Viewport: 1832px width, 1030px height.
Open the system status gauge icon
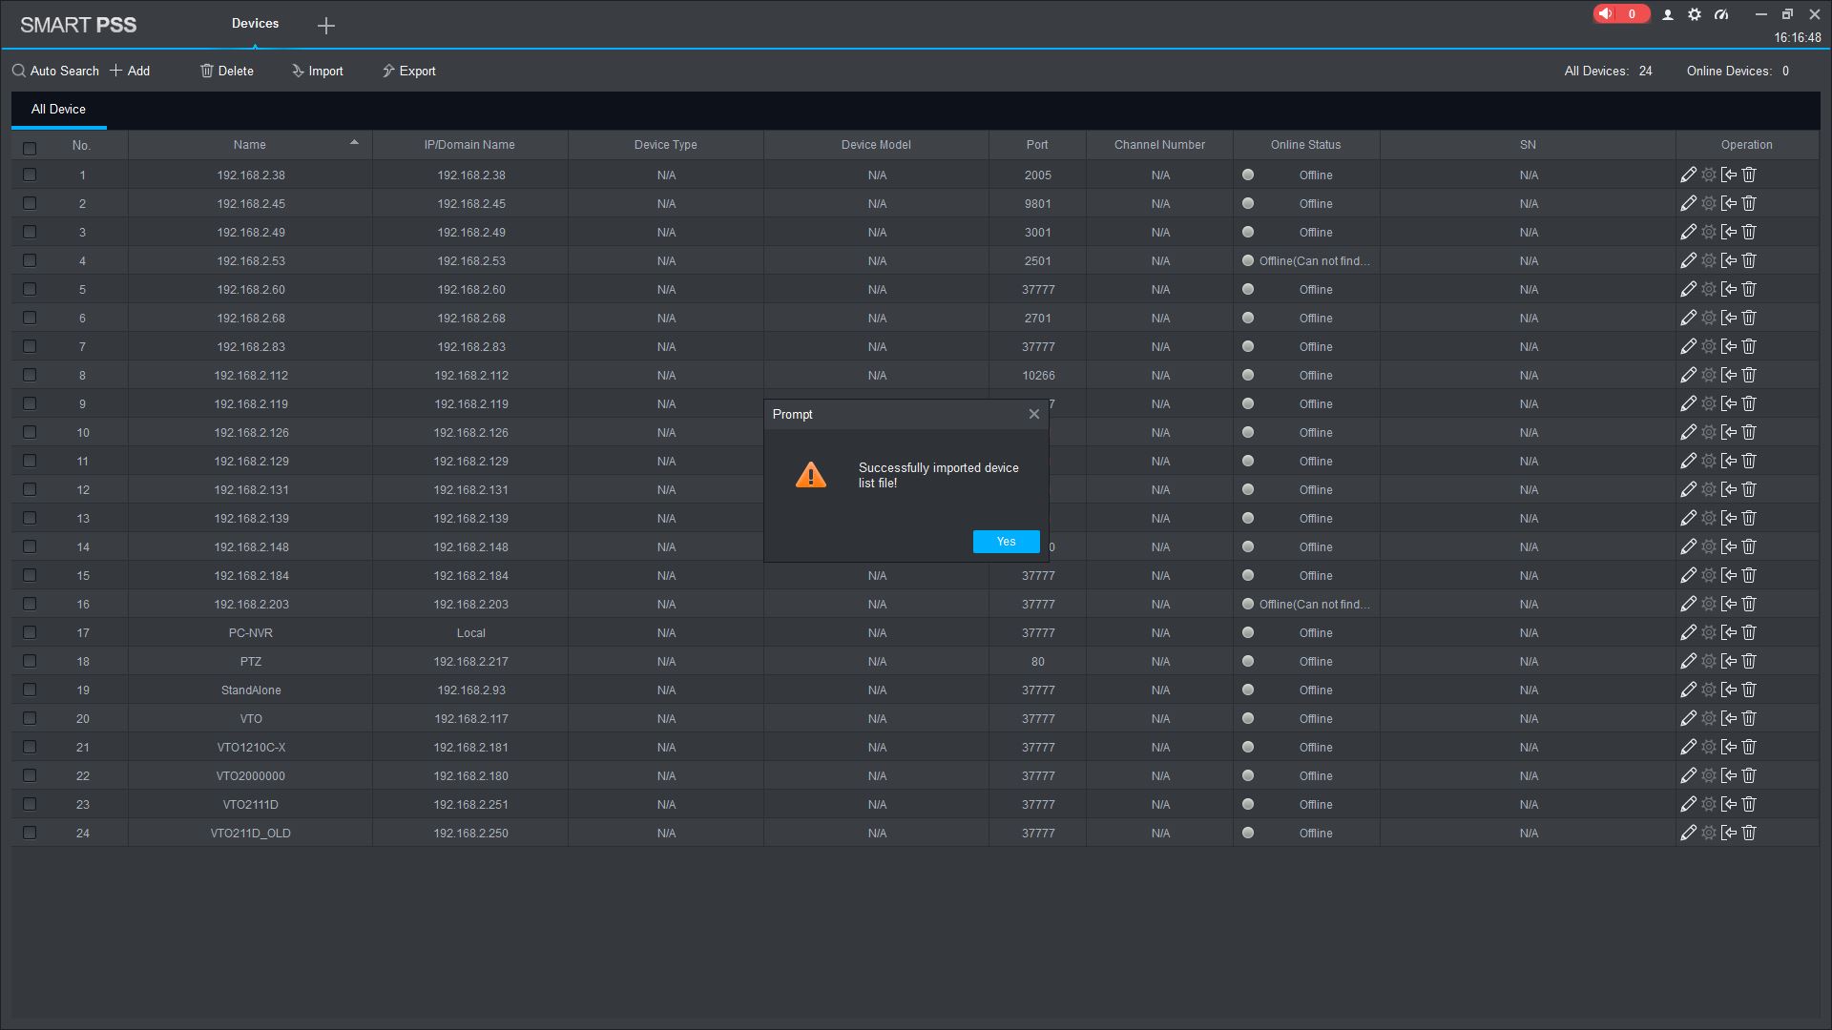coord(1721,15)
